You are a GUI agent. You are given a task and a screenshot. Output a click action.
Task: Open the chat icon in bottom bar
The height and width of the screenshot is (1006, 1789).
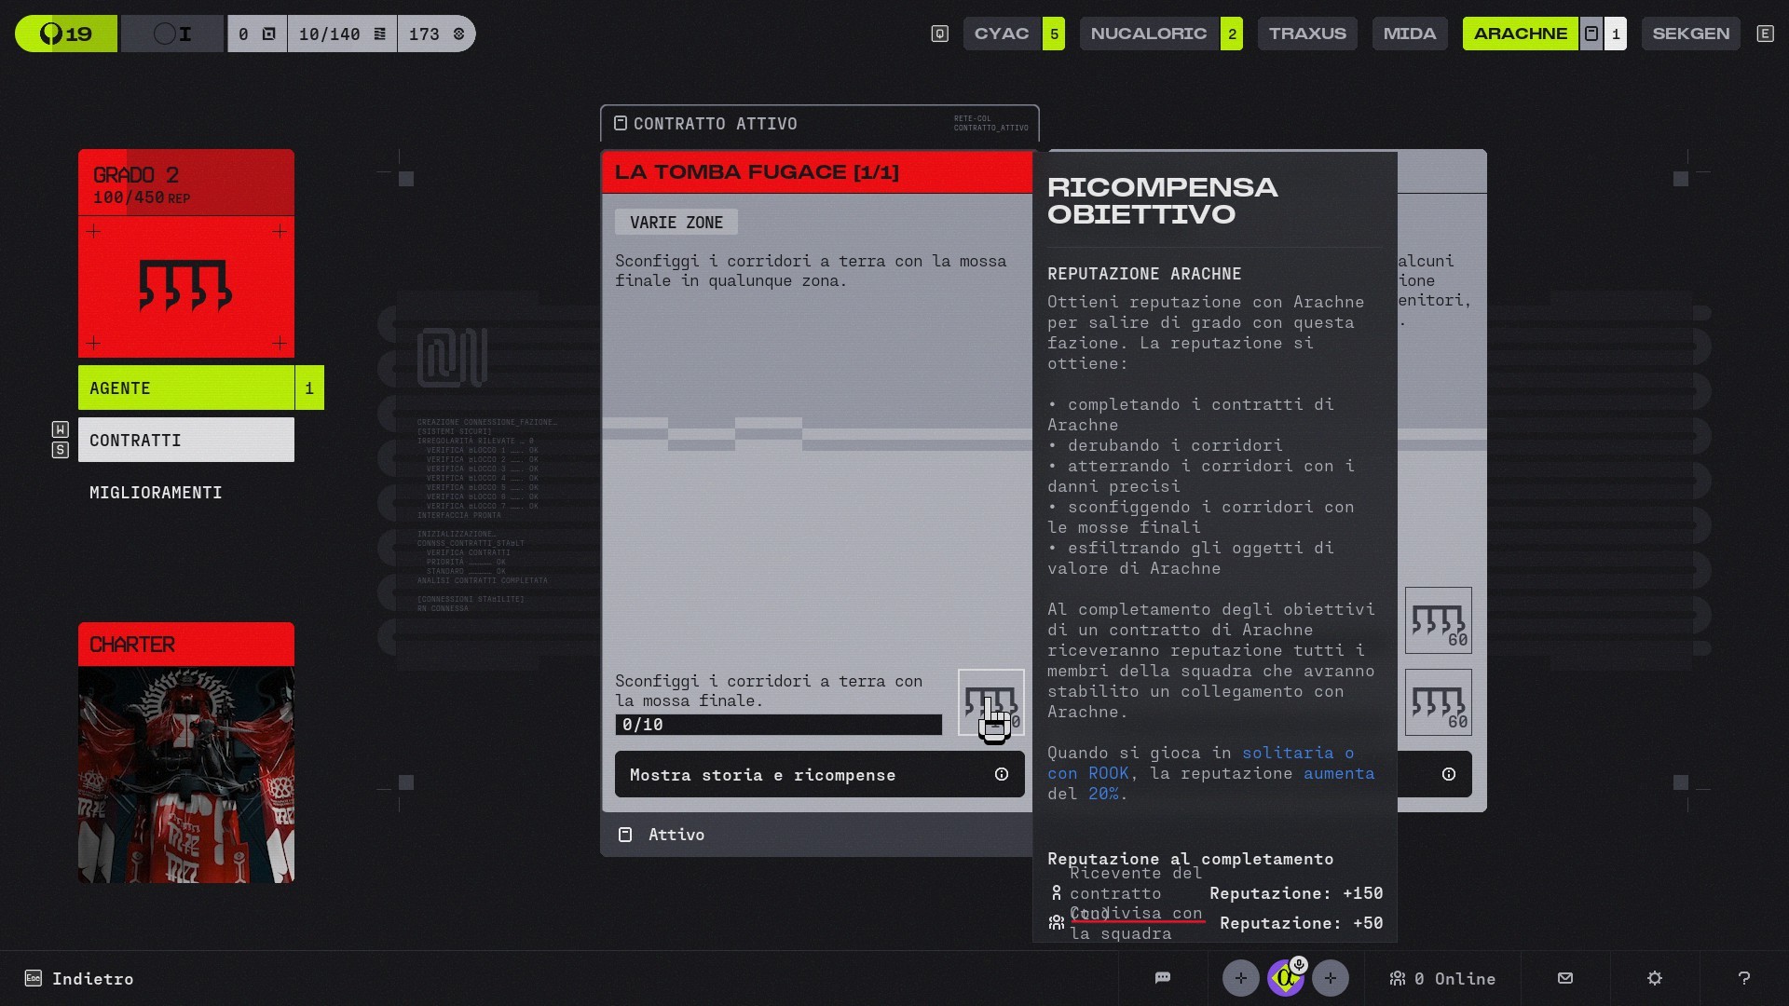click(x=1162, y=978)
